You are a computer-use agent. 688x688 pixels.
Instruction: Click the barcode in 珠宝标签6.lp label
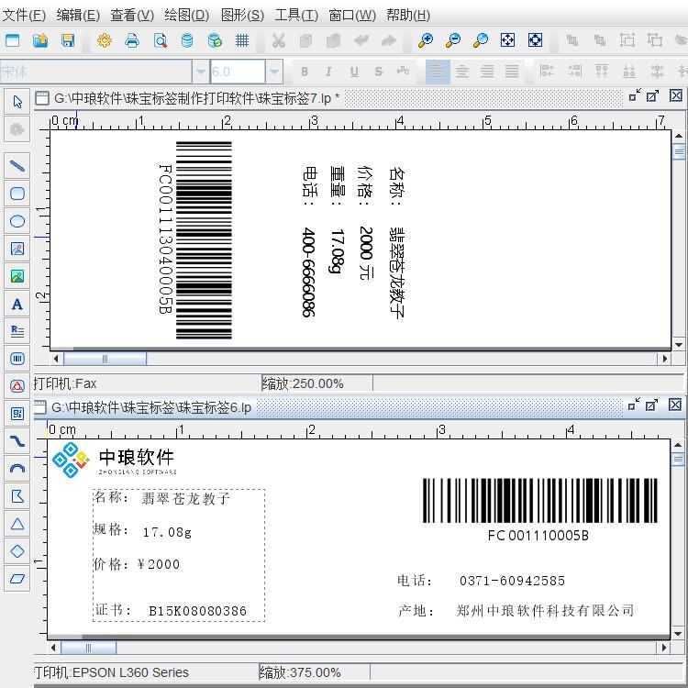click(x=539, y=501)
